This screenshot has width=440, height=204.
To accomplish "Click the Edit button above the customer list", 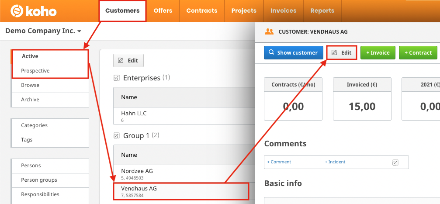I will (x=128, y=61).
